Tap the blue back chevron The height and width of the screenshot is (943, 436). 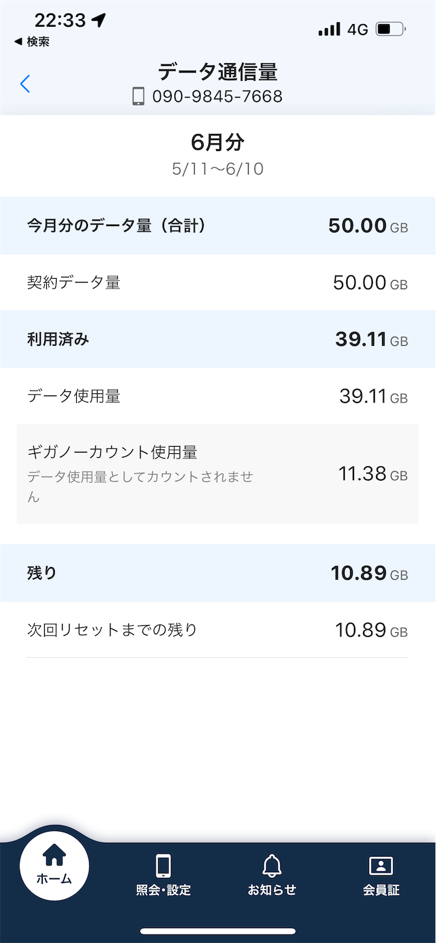coord(25,84)
